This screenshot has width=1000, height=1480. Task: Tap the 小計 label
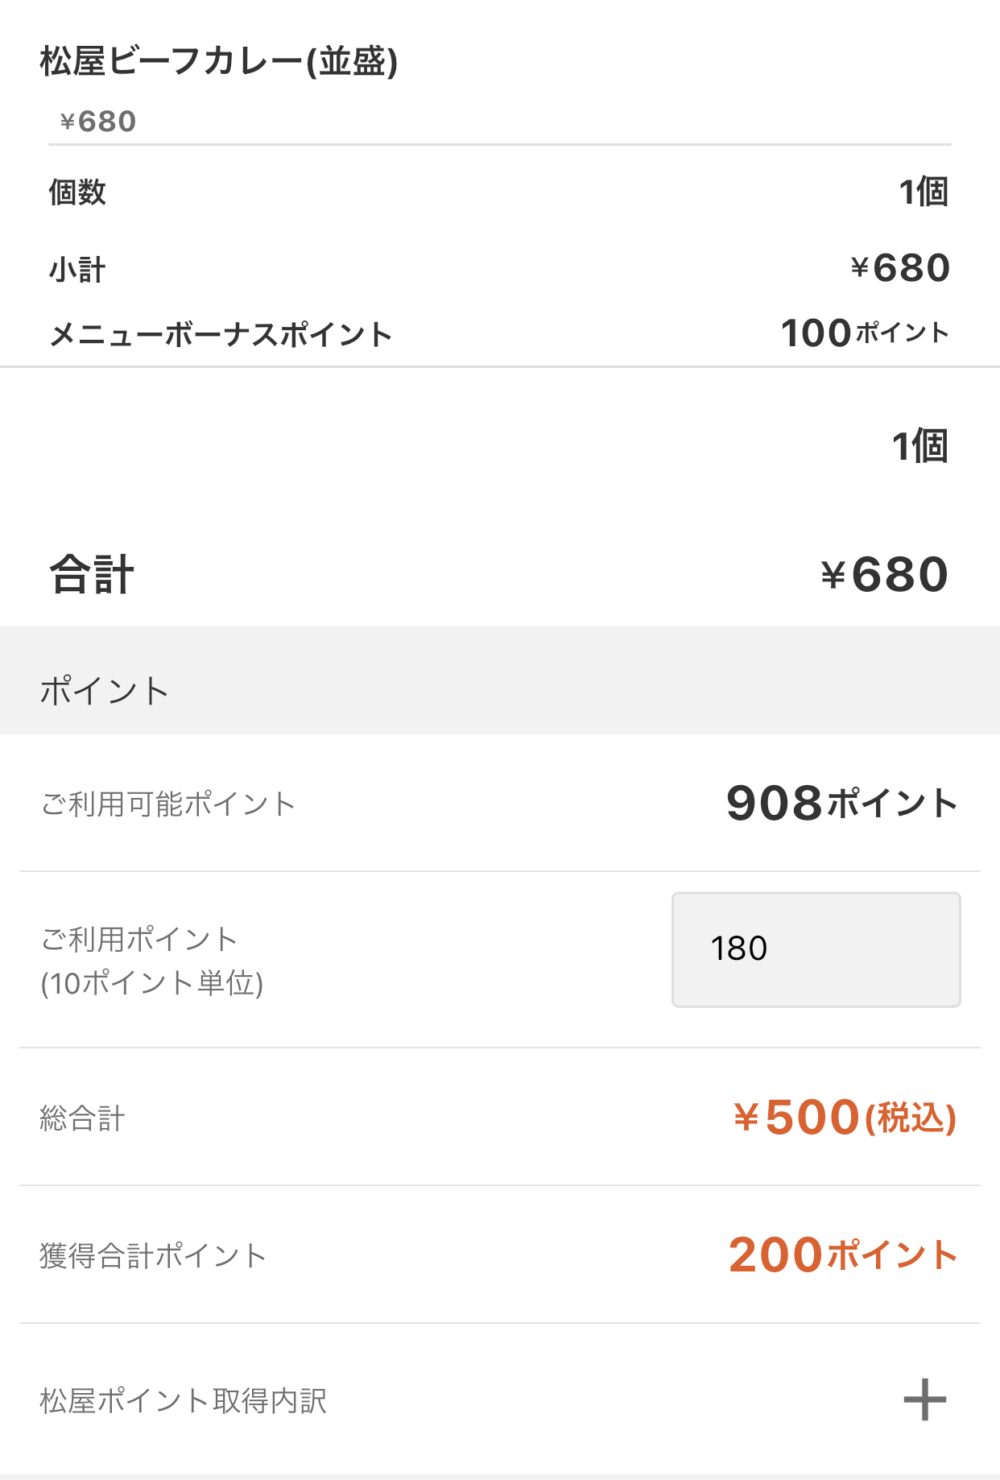(77, 270)
